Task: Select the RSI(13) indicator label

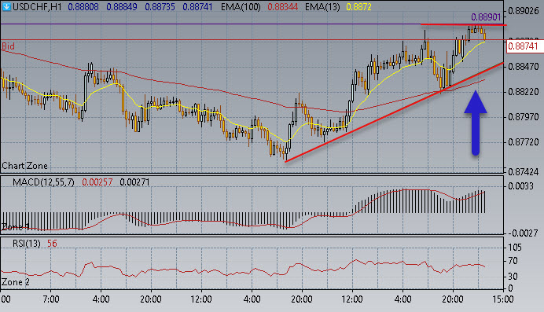Action: [x=27, y=244]
